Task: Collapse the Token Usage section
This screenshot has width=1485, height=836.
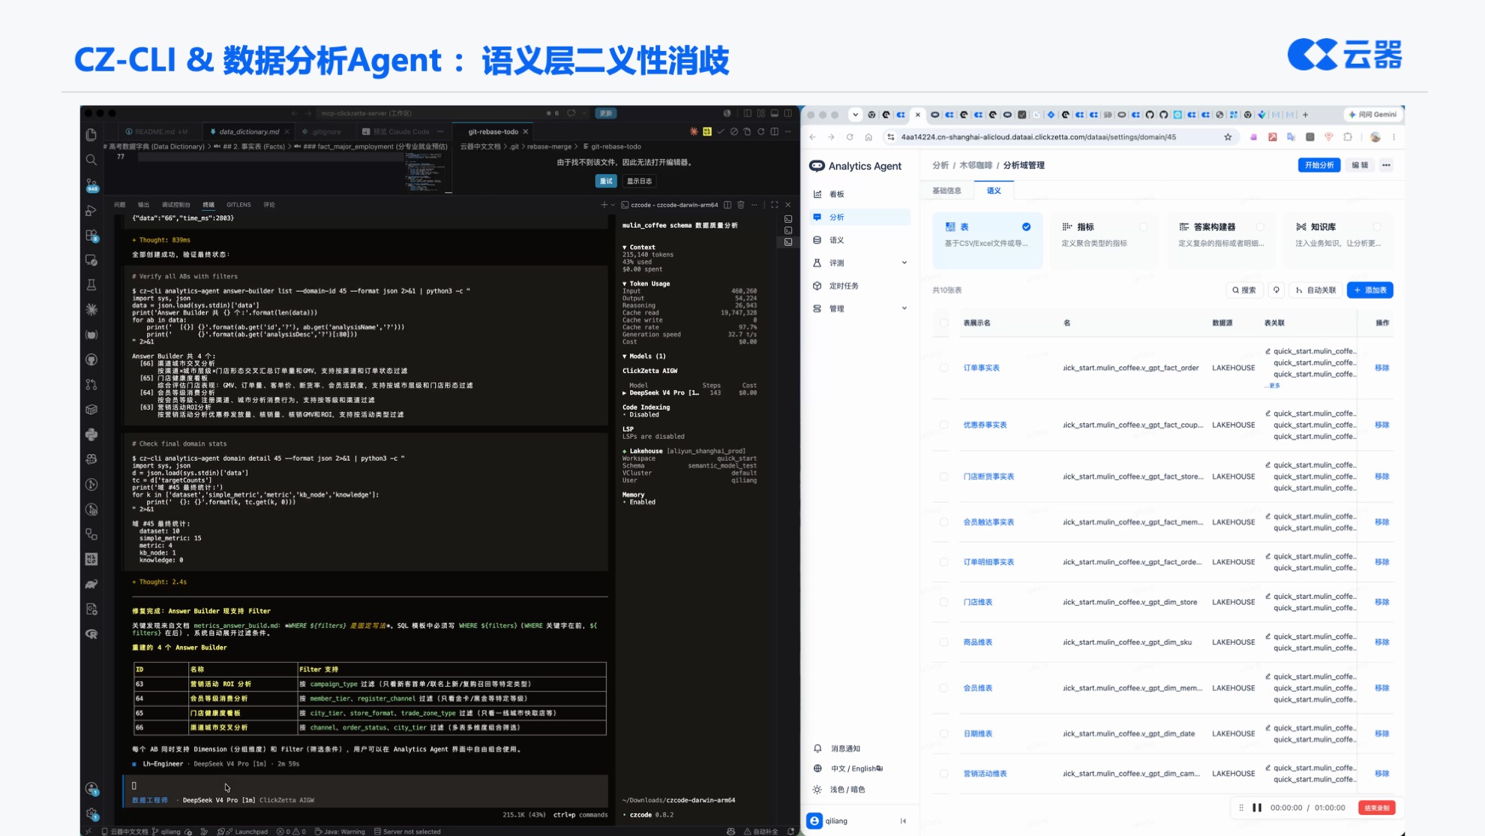Action: point(646,284)
